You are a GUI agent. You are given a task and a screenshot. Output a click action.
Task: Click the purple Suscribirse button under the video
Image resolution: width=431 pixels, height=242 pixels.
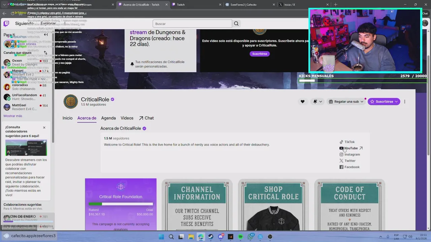click(x=260, y=54)
